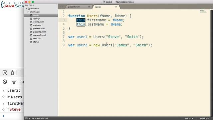Open main.css file
The height and width of the screenshot is (120, 213).
(37, 25)
